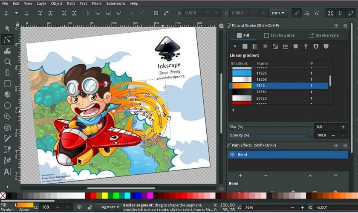Add a path effect plus button
The width and height of the screenshot is (358, 213).
tap(240, 176)
